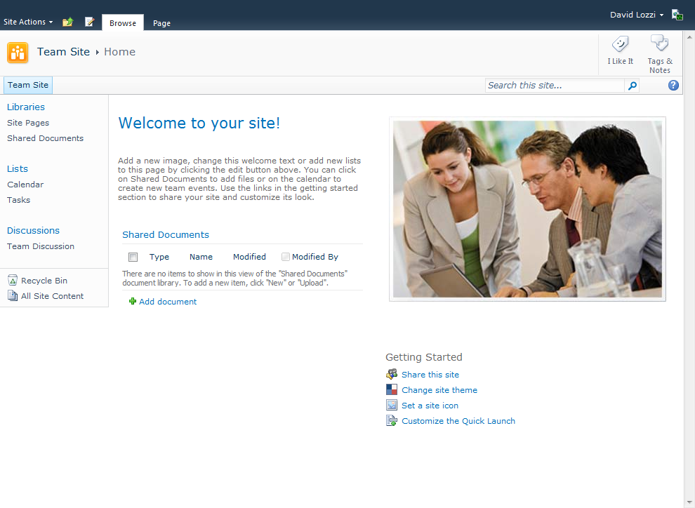Toggle the select-all checkbox in Shared Documents
The height and width of the screenshot is (508, 695).
tap(133, 258)
